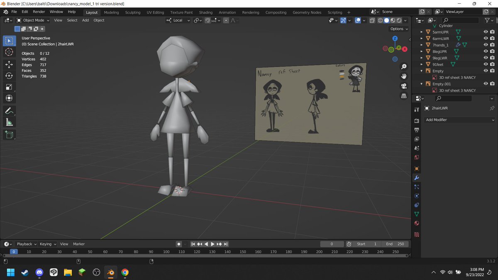The width and height of the screenshot is (498, 280).
Task: Open the viewport Add menu
Action: coord(85,20)
